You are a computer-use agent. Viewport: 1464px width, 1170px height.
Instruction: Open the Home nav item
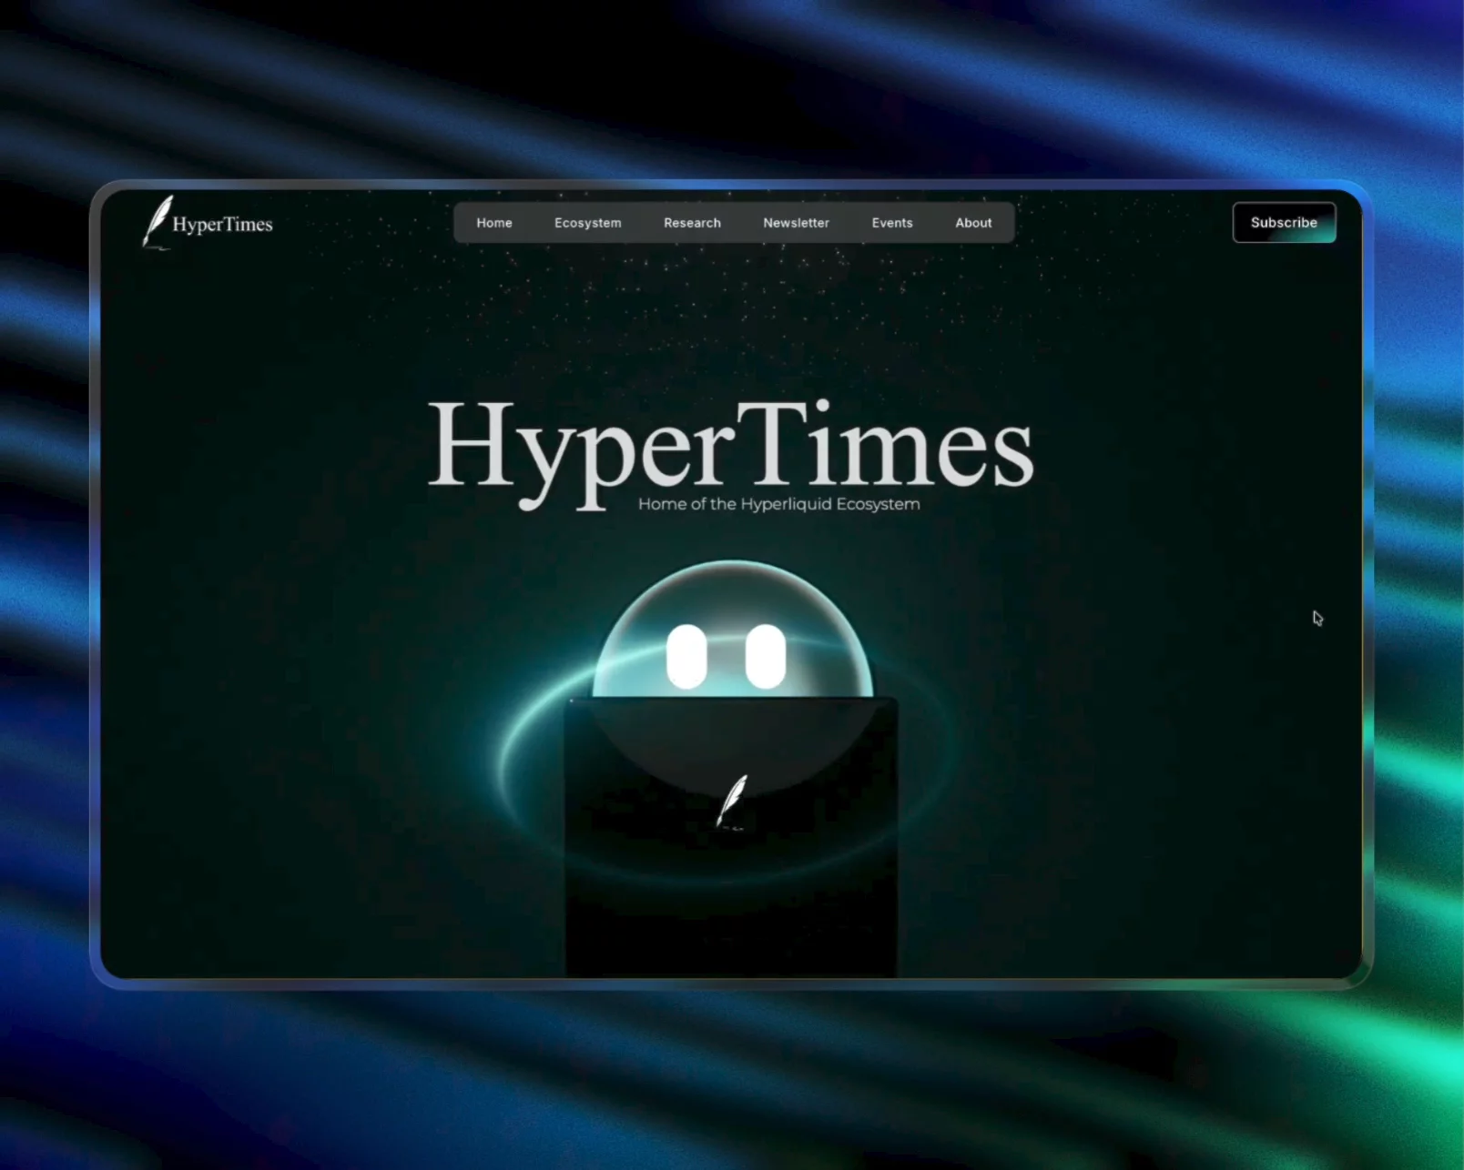[x=494, y=223]
